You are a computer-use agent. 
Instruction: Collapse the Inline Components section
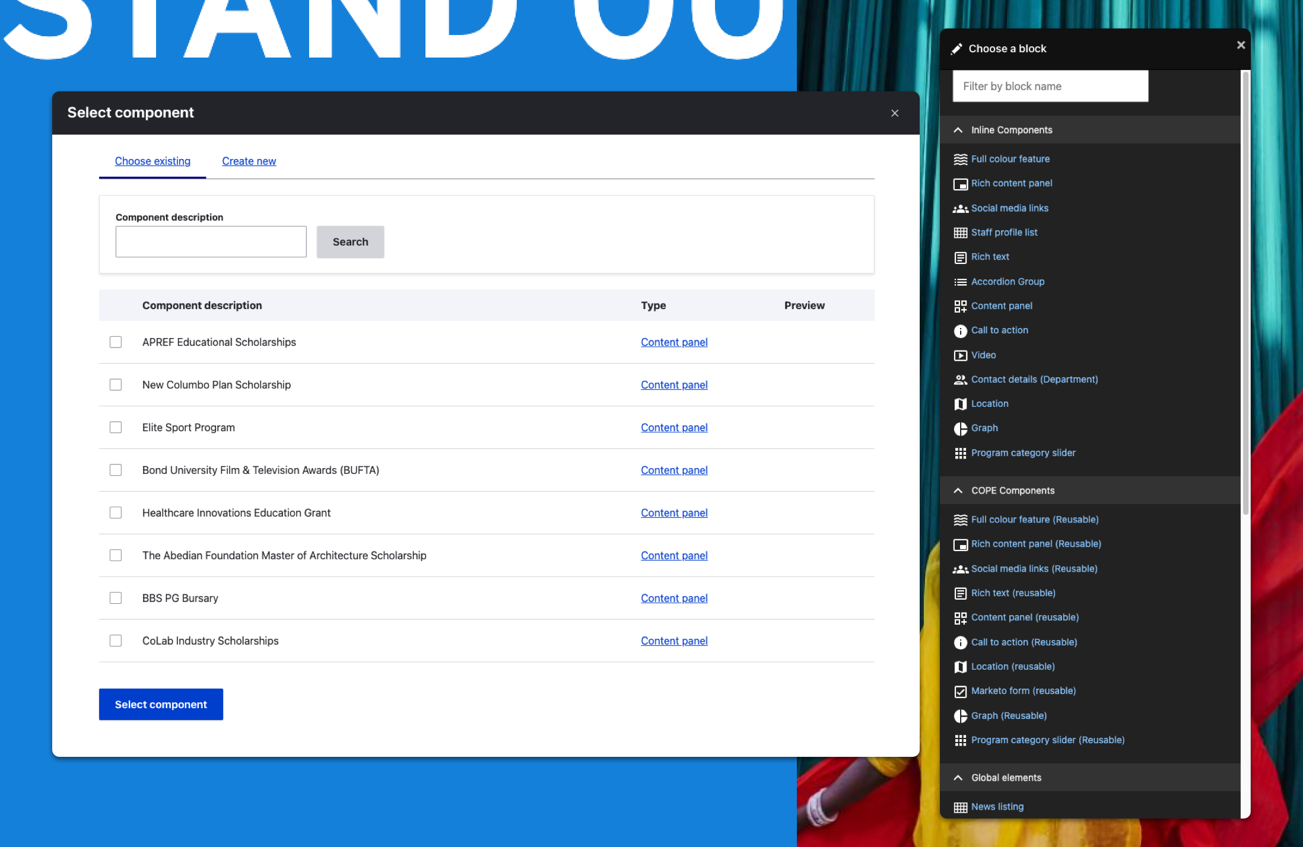click(958, 130)
